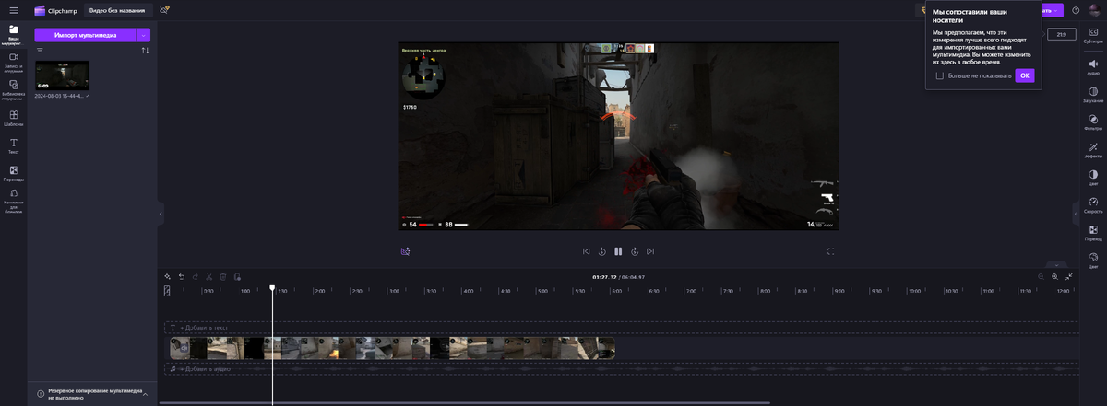Split clip with scissors tool
Viewport: 1107px width, 406px height.
coord(209,276)
